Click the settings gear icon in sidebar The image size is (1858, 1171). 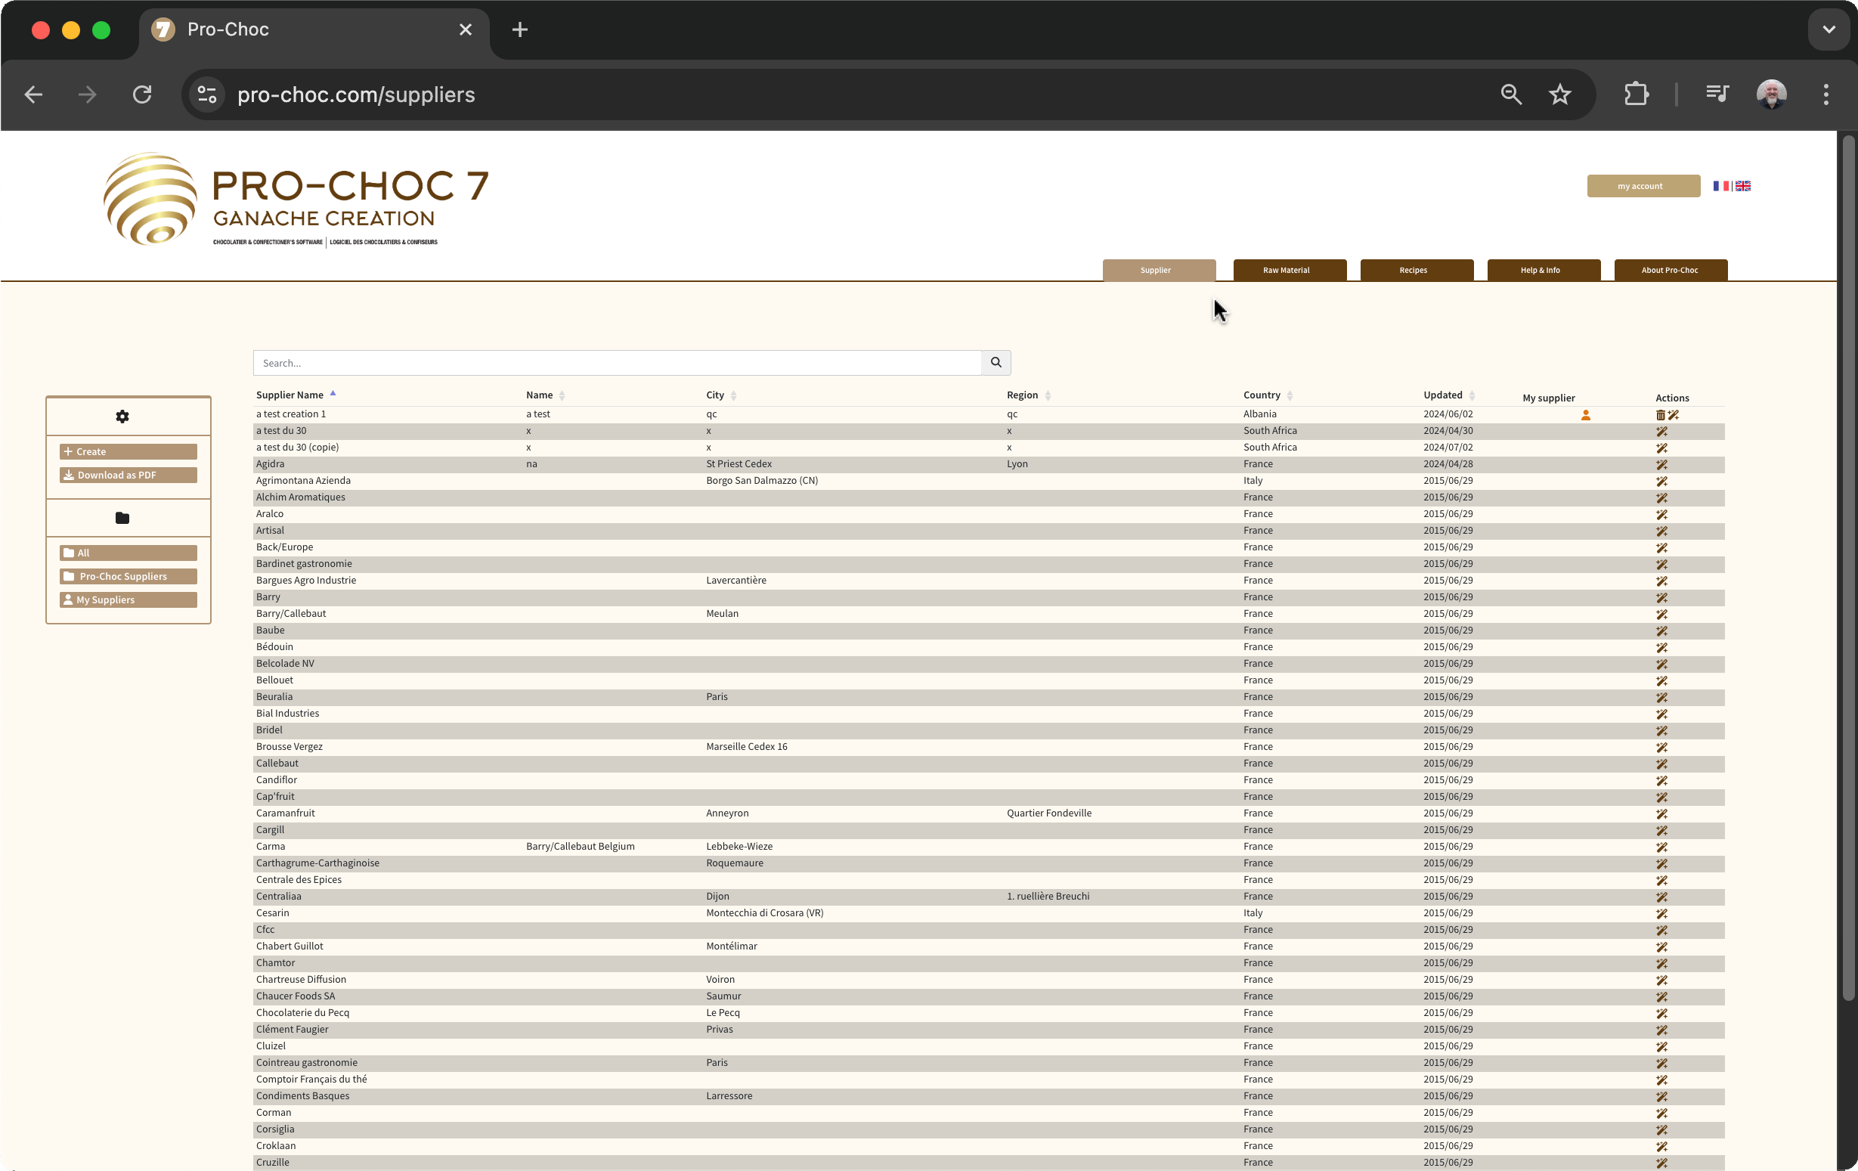point(122,417)
